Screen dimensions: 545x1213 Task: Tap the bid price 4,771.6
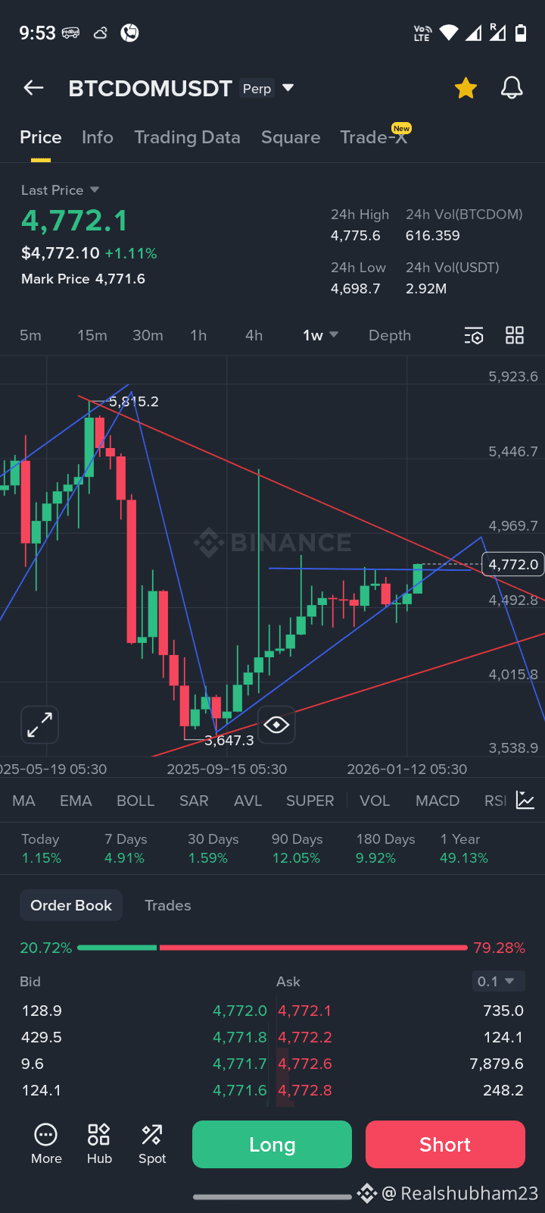[240, 1090]
